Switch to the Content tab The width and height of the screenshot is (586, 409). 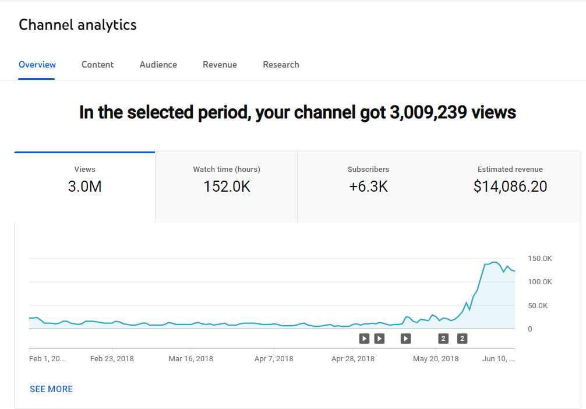97,65
